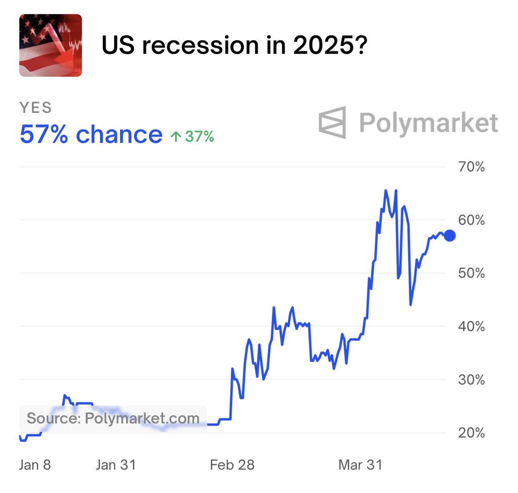Select the Feb 28 date label

pos(232,465)
